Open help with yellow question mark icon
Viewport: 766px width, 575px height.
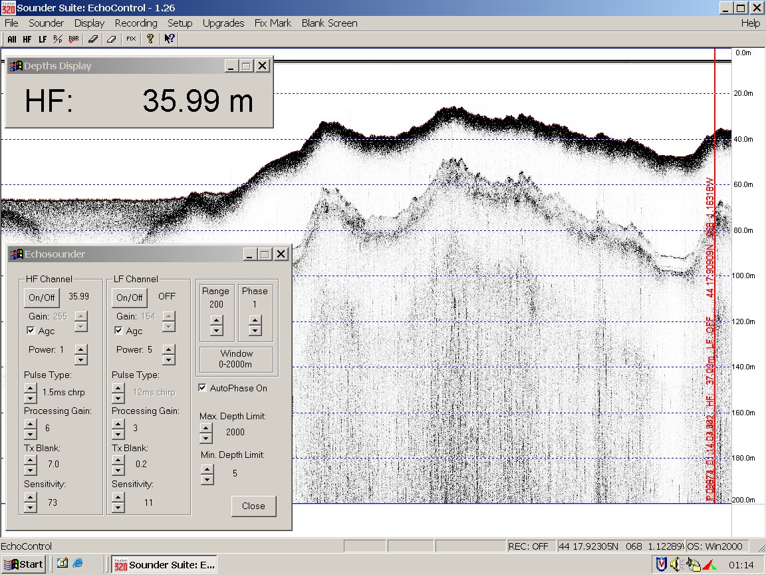click(x=150, y=39)
